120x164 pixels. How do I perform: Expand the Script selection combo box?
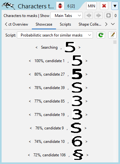click(55, 35)
